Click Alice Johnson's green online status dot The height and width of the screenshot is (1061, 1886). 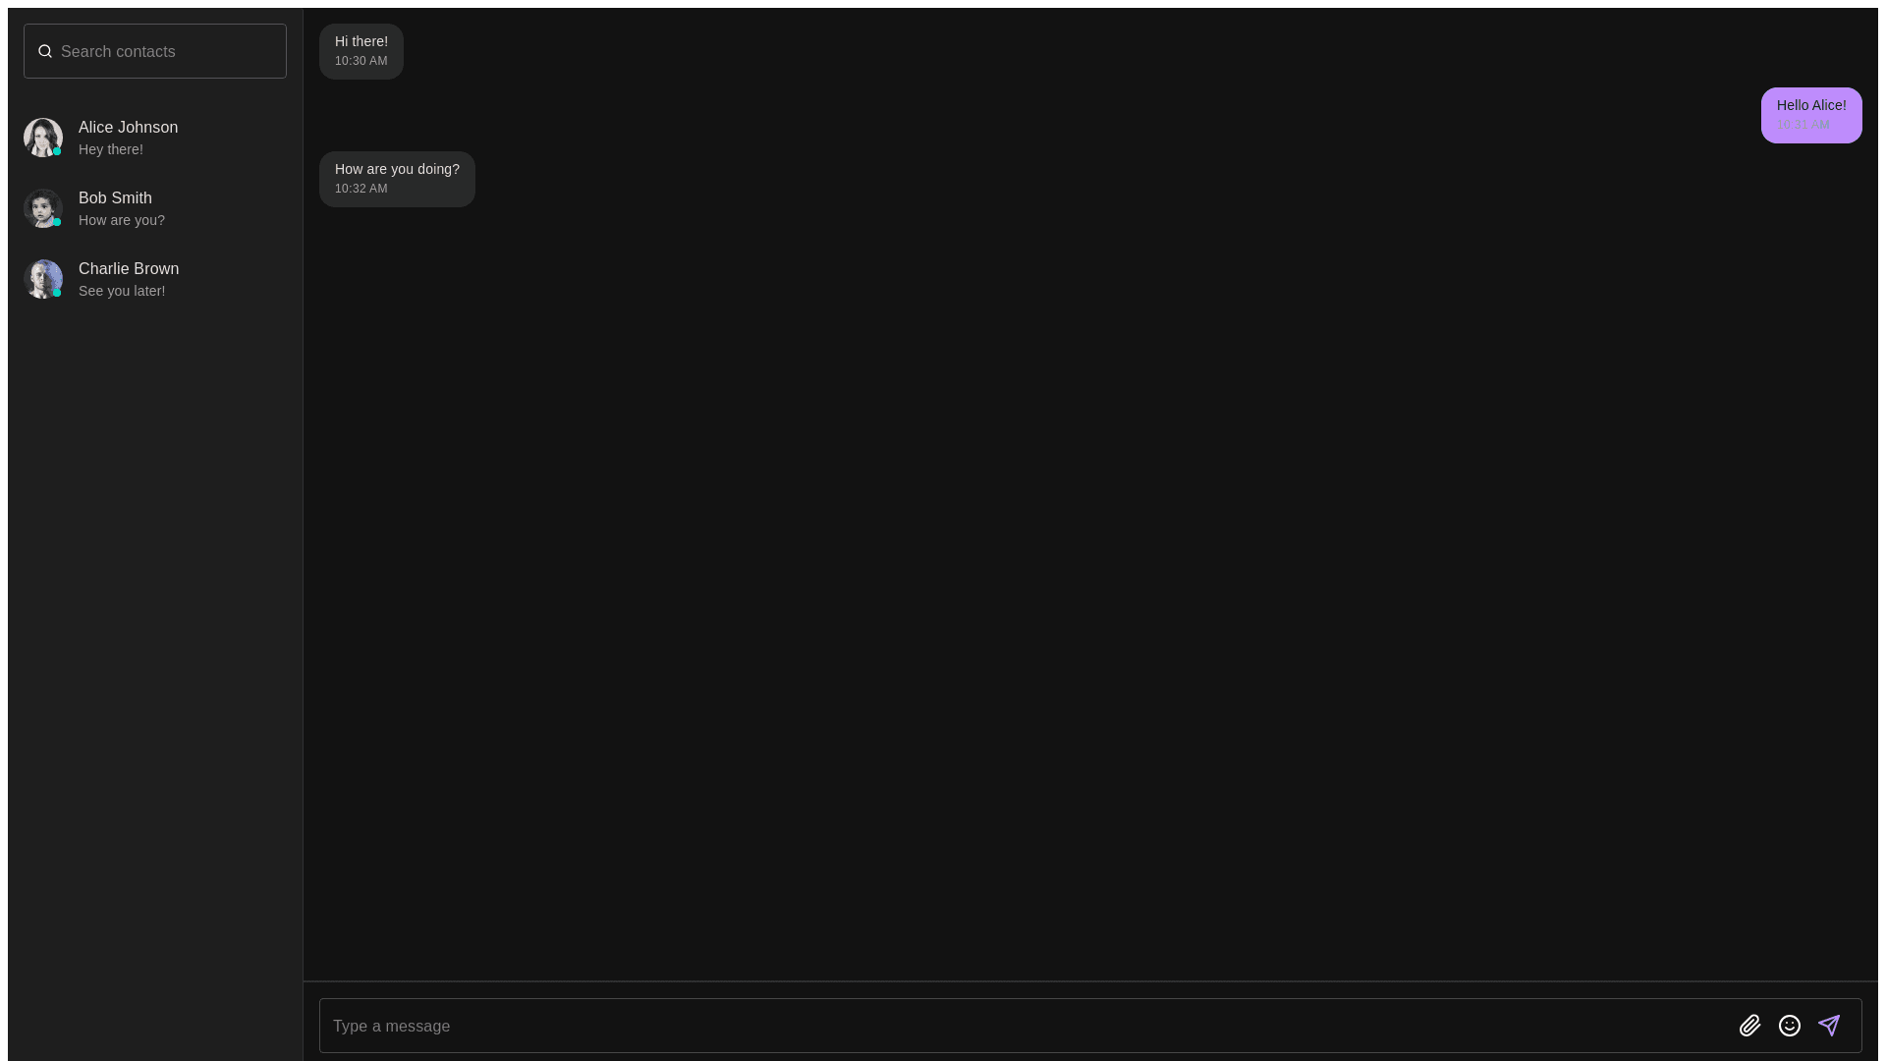[x=57, y=151]
